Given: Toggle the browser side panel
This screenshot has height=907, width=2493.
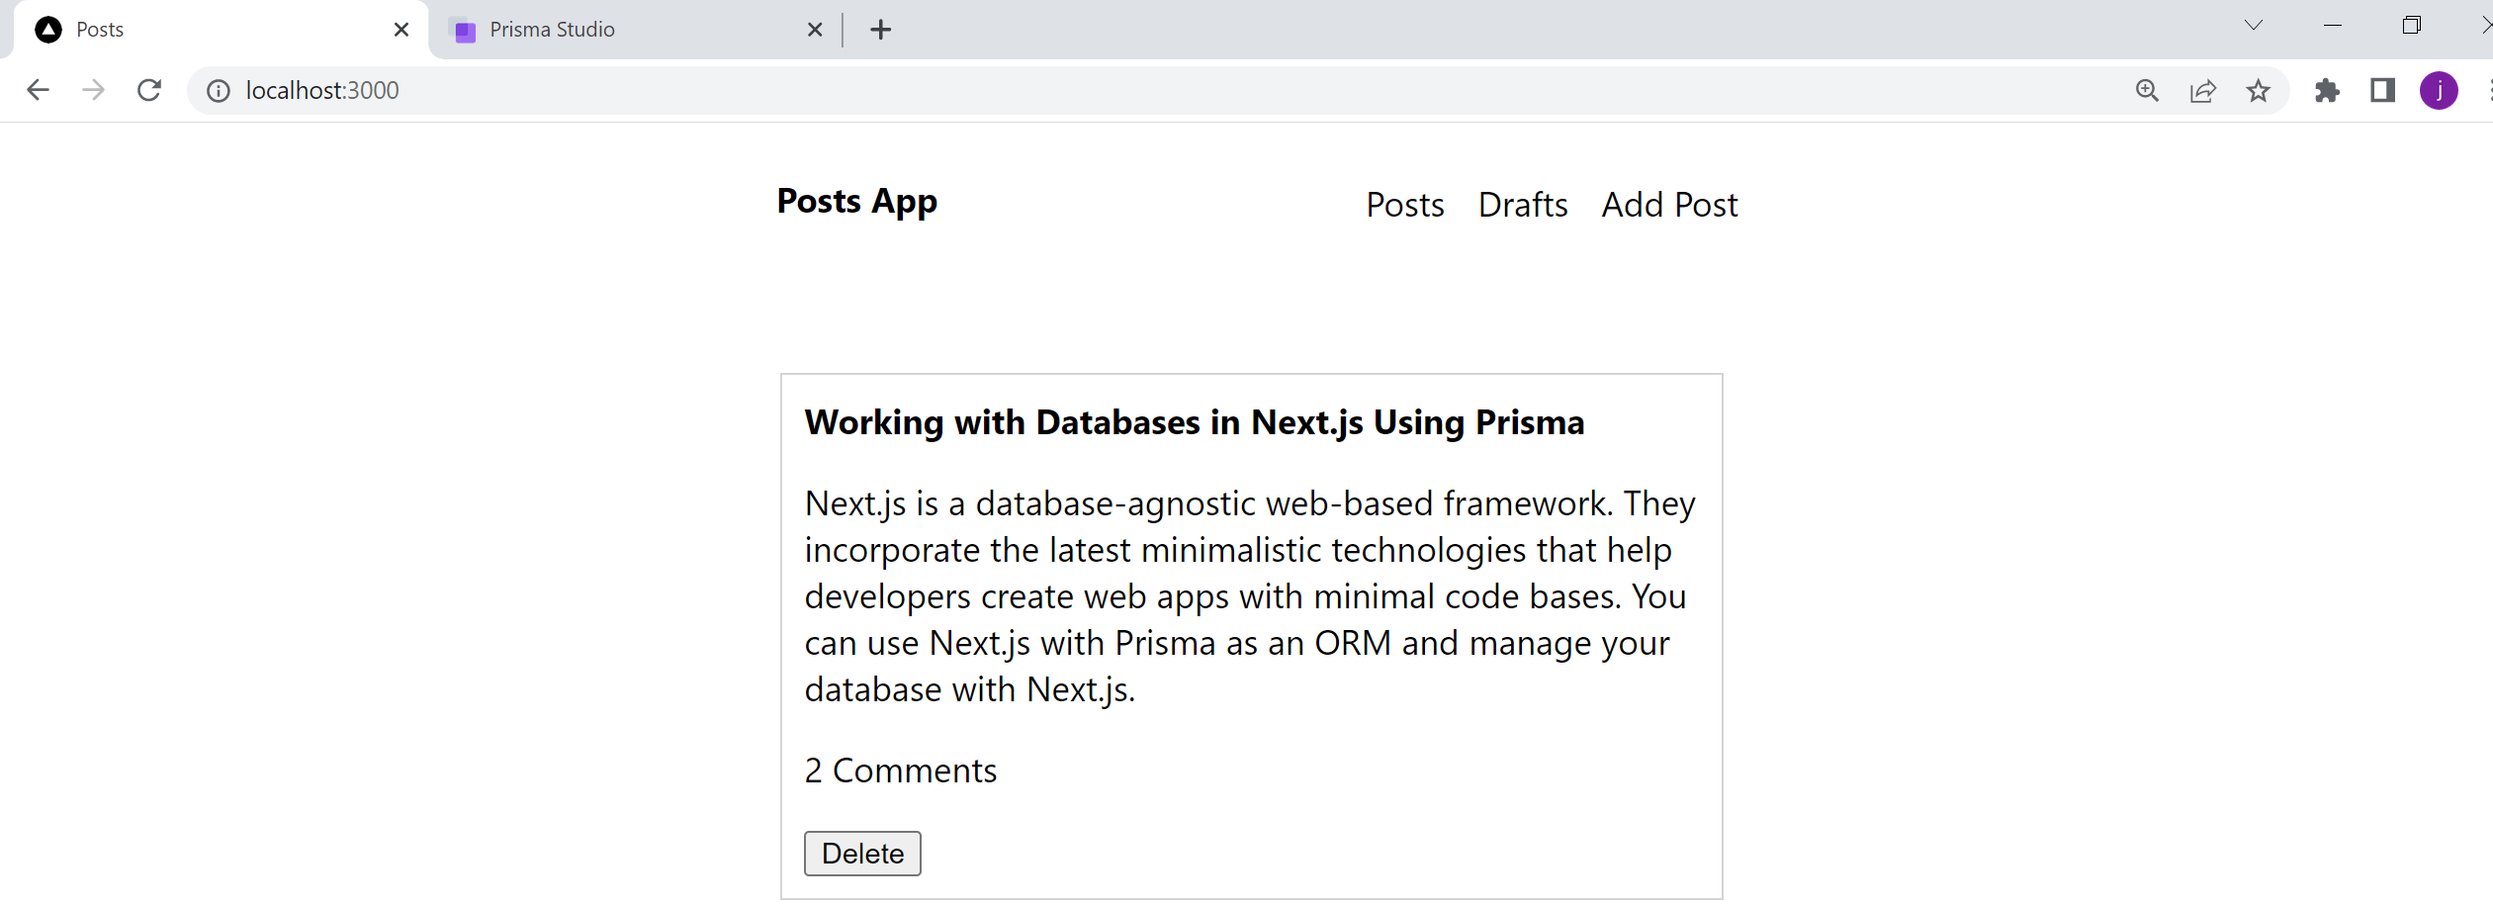Looking at the screenshot, I should click(x=2383, y=91).
